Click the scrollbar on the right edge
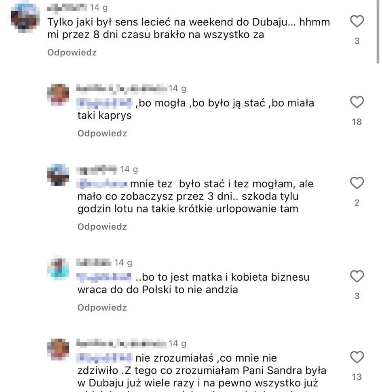The image size is (382, 392). tap(378, 32)
